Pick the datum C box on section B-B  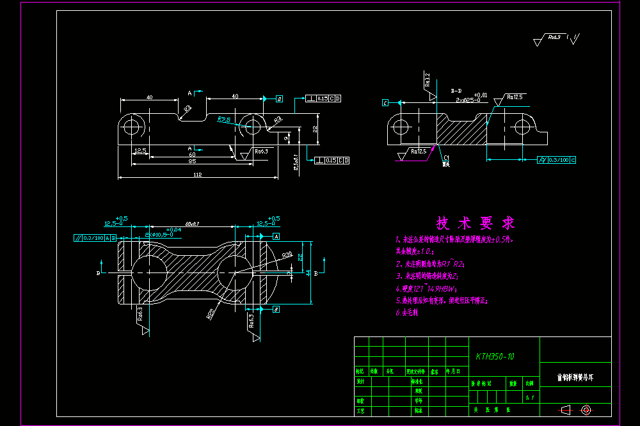(x=385, y=103)
